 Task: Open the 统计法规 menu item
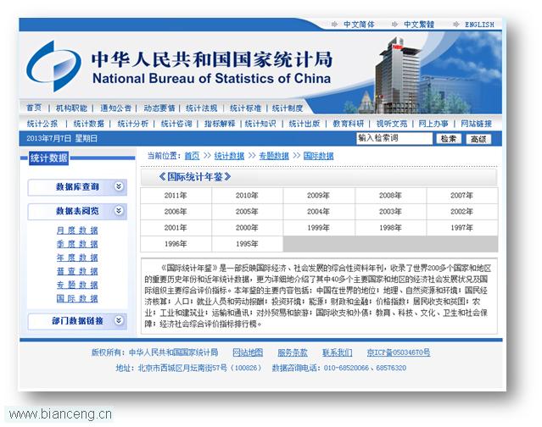(202, 108)
